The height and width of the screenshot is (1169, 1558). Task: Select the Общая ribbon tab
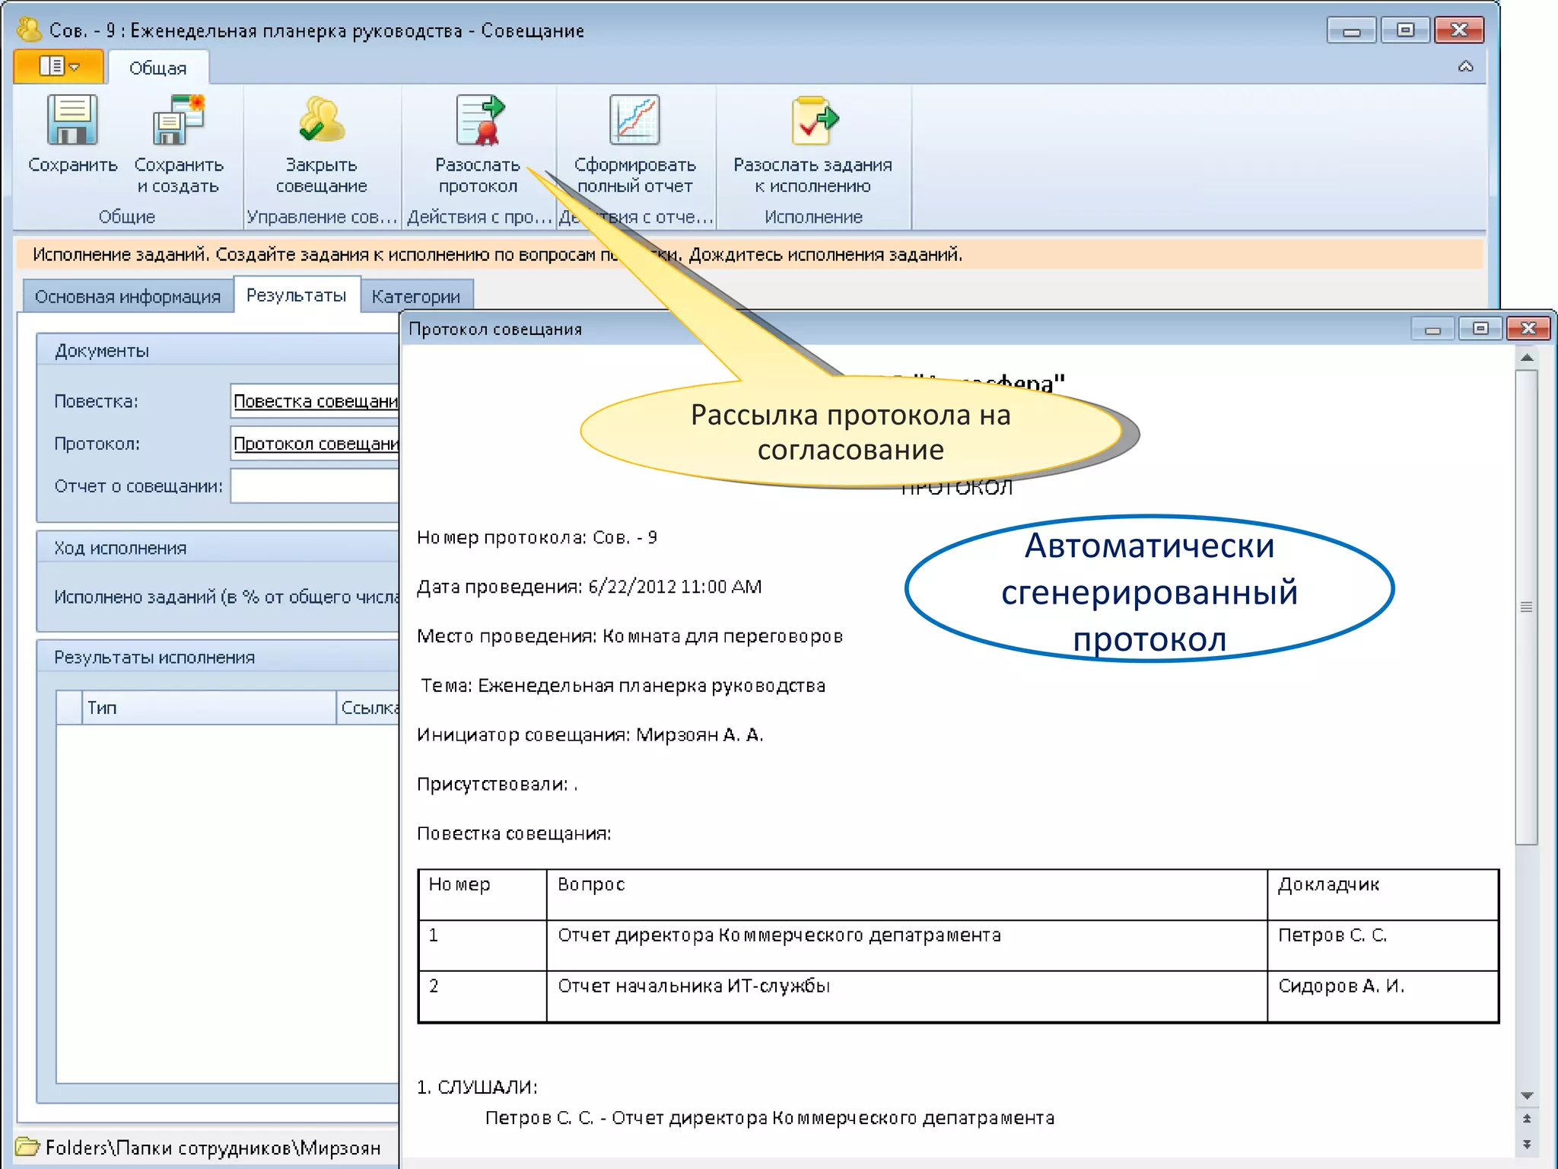(x=157, y=68)
